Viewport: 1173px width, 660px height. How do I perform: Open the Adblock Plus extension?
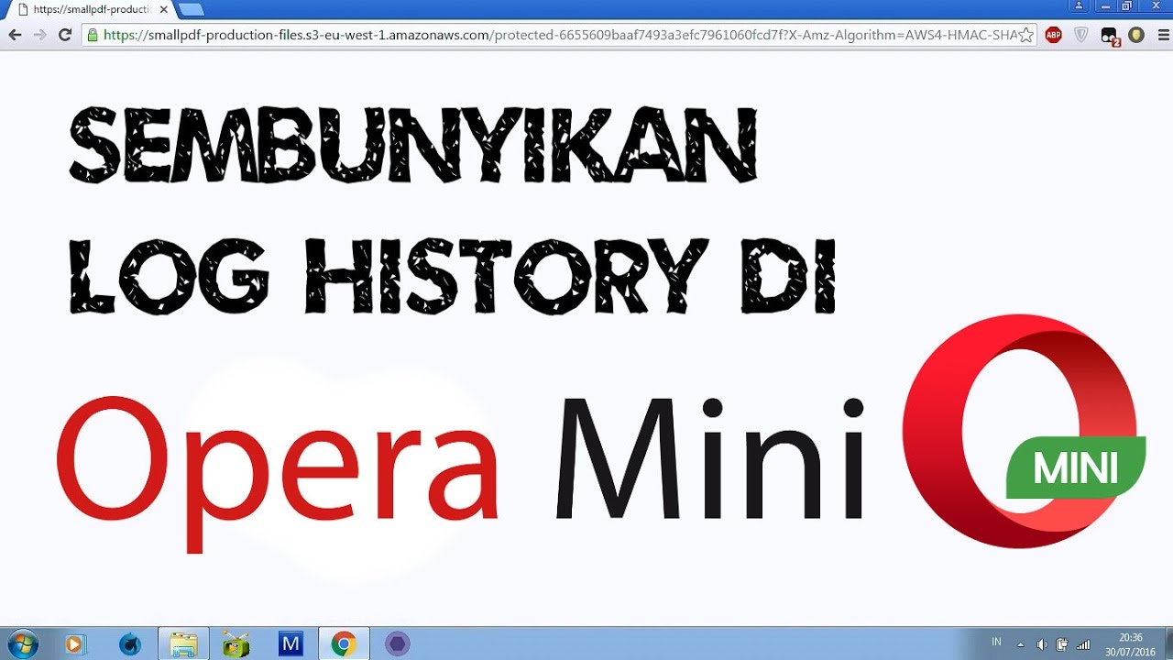click(x=1054, y=35)
